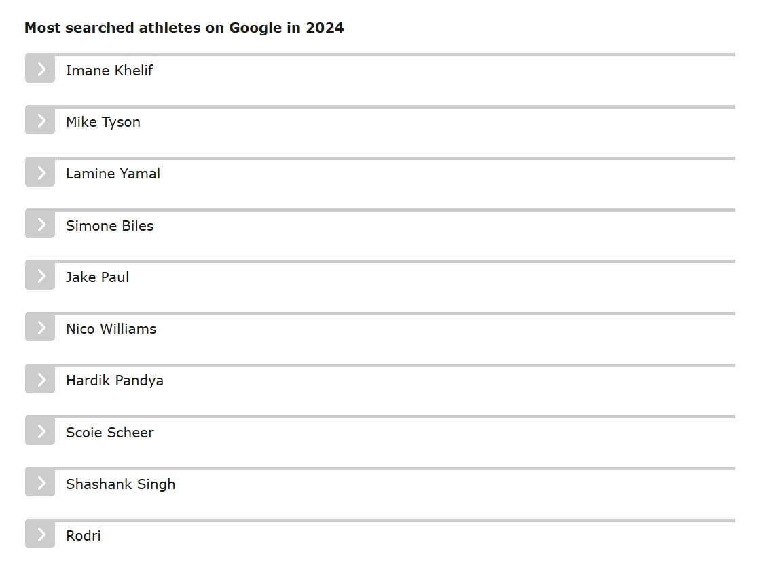Open the Scoie Scheer chevron icon
The width and height of the screenshot is (768, 565).
[40, 431]
